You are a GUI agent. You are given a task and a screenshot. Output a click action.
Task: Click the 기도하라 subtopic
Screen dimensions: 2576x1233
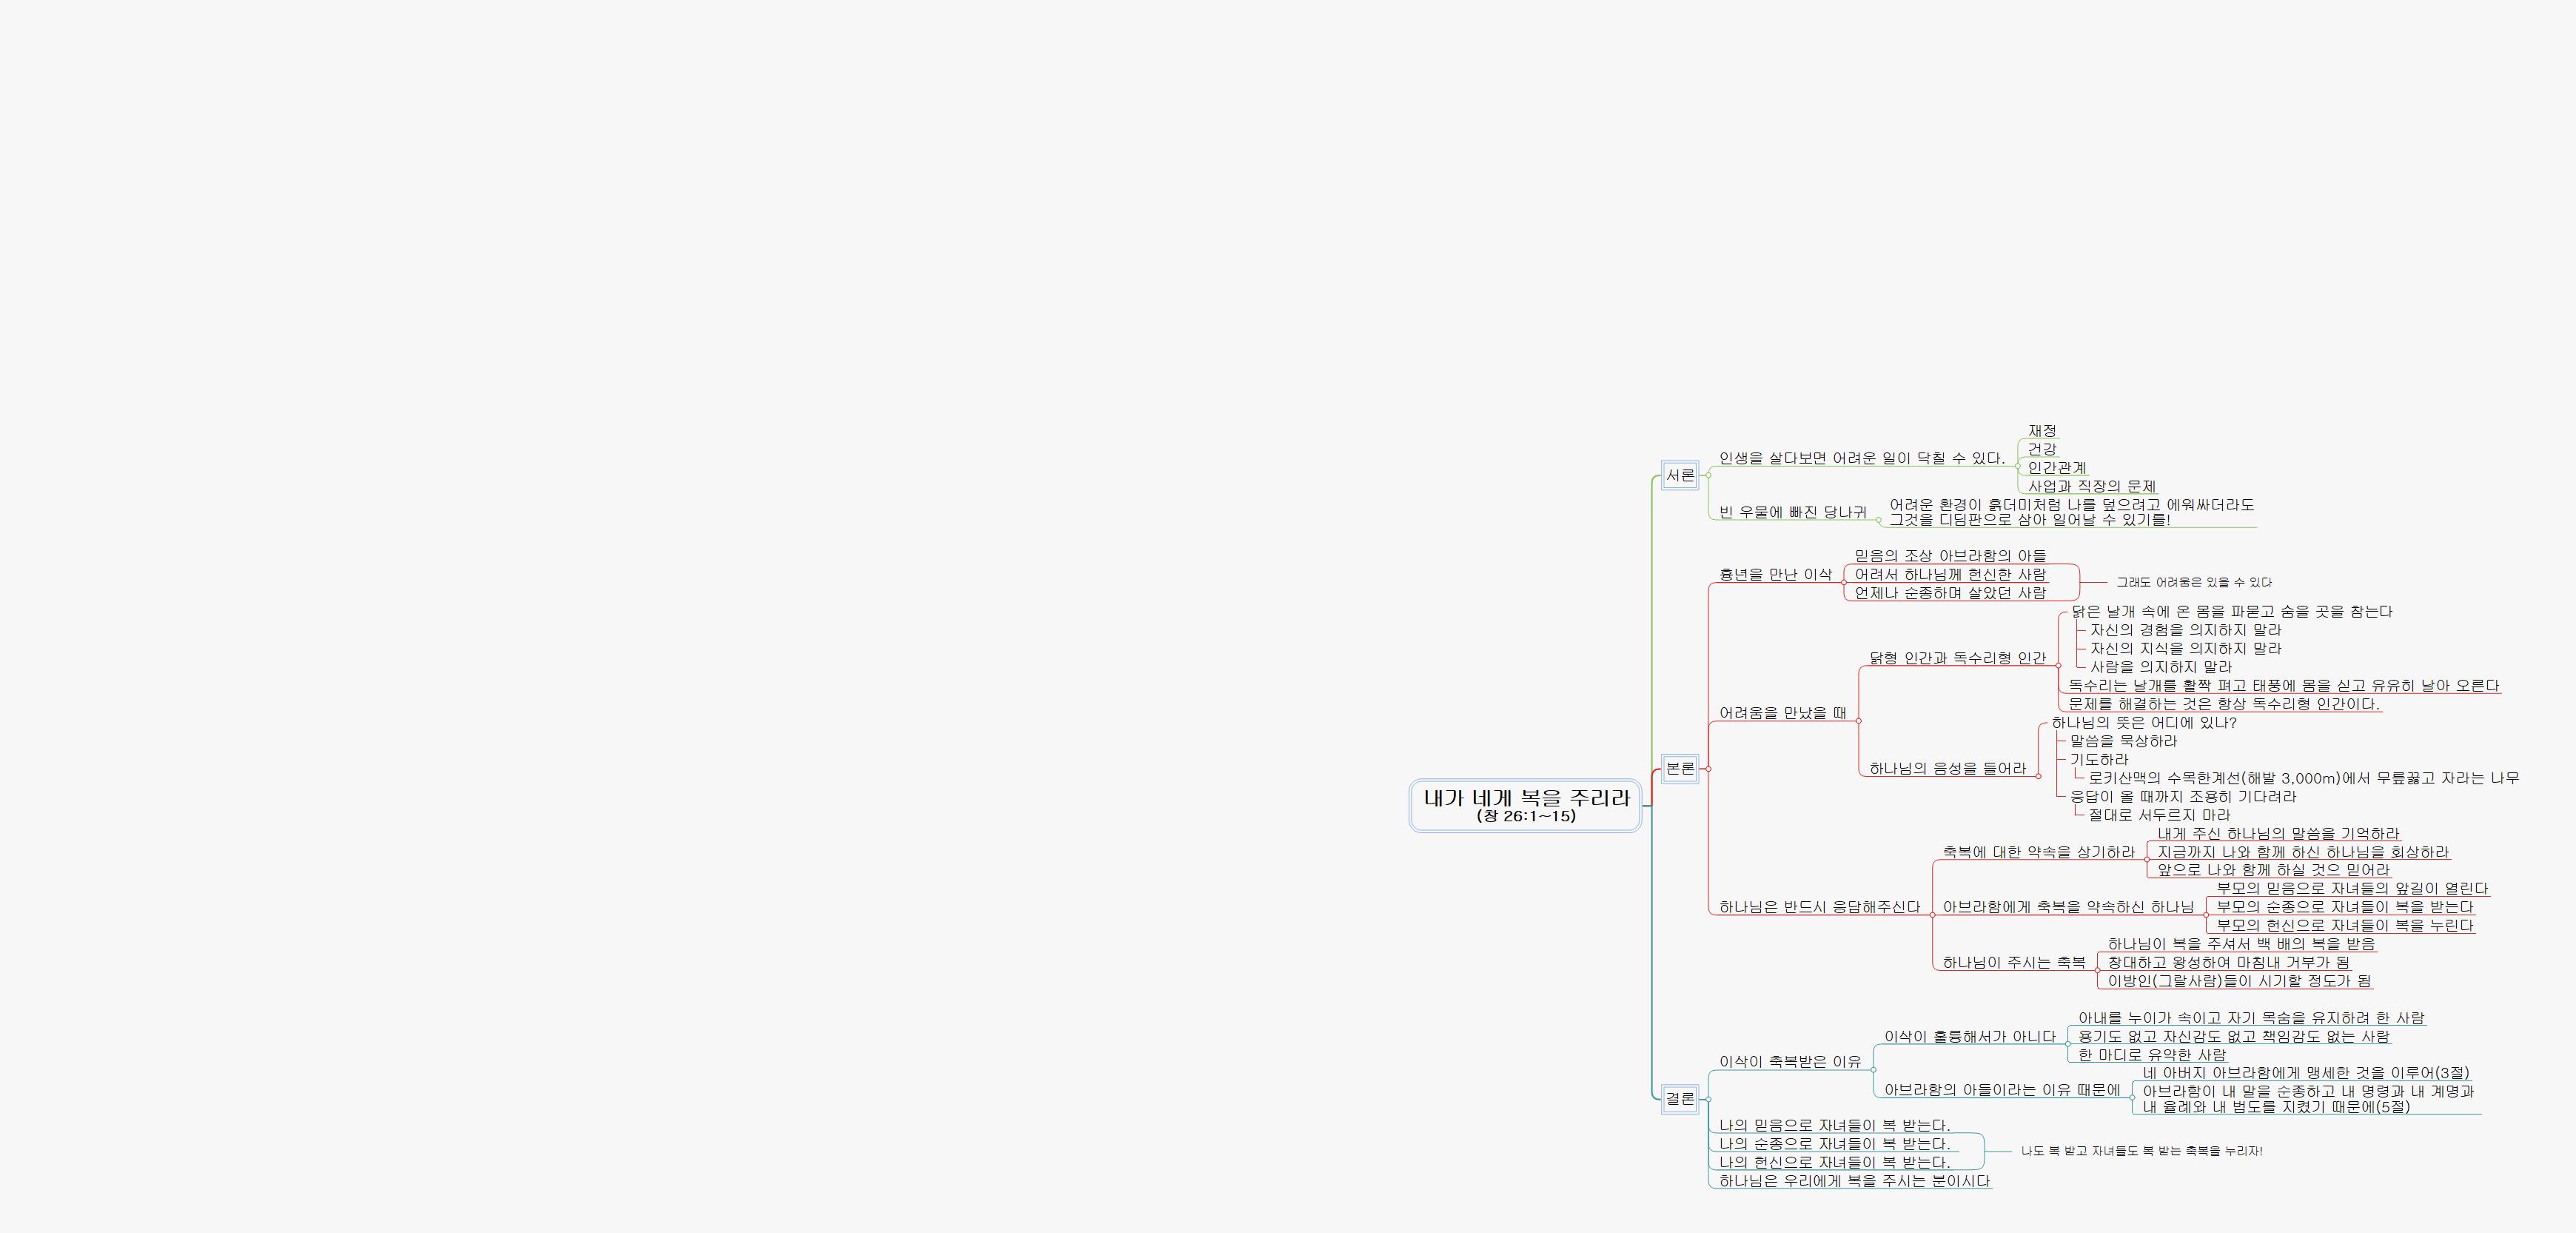[2099, 760]
